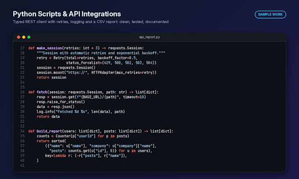Click the lambda keyword on line 39
The image size is (299, 179).
point(60,156)
